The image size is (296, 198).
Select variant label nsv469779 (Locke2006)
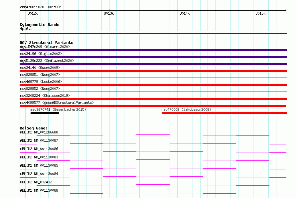click(41, 82)
